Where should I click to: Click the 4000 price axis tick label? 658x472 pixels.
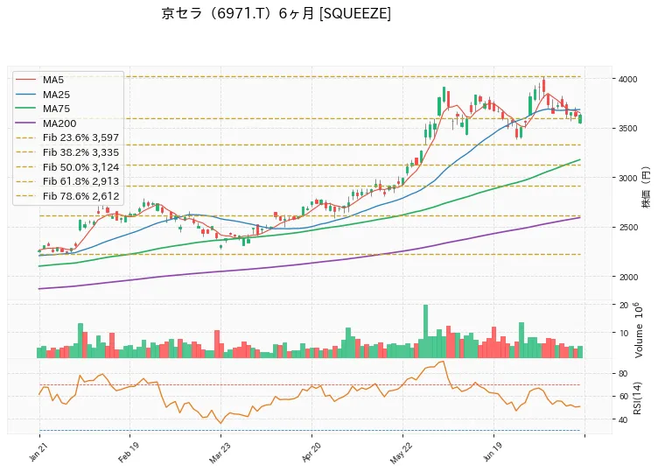pyautogui.click(x=627, y=80)
